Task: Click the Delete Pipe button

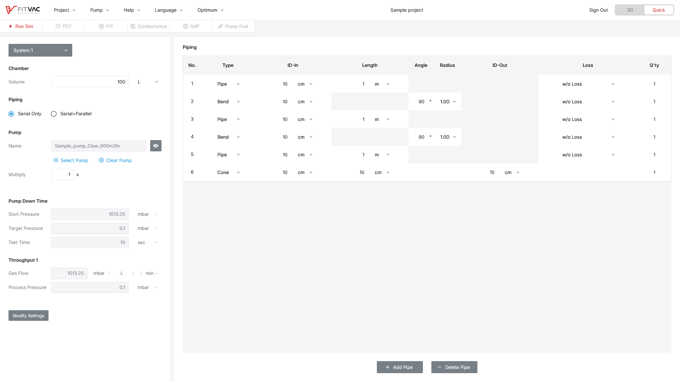Action: pos(454,367)
